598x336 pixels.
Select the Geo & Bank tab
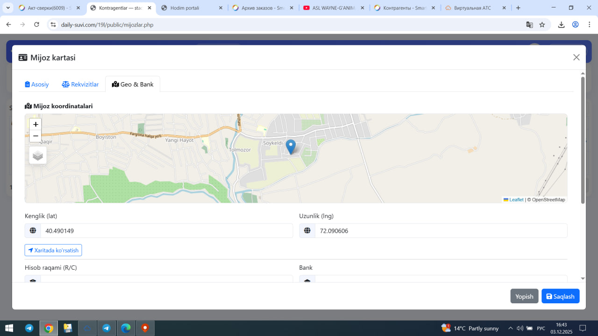pyautogui.click(x=133, y=84)
